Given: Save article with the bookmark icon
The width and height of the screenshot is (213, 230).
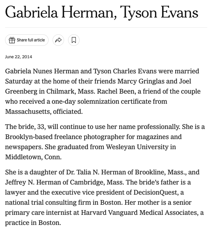Looking at the screenshot, I should coord(74,40).
